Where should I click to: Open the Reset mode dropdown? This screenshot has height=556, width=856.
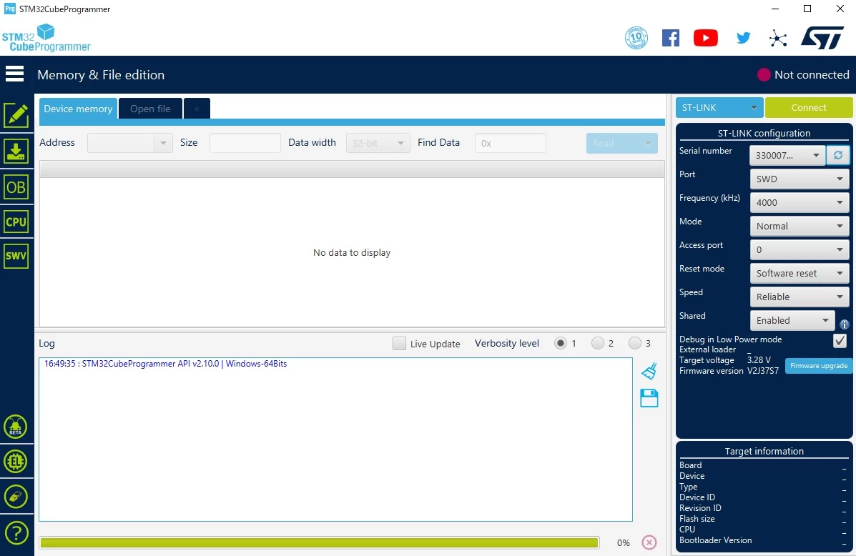[800, 274]
